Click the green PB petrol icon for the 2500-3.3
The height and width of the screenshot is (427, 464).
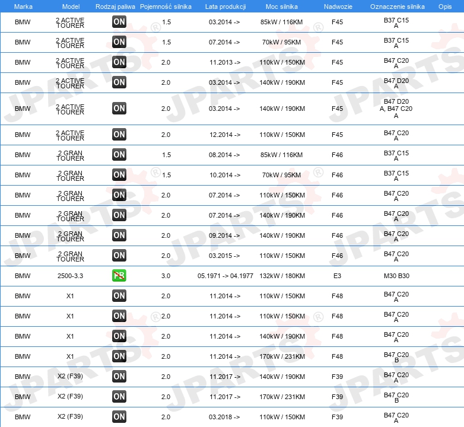click(x=119, y=276)
